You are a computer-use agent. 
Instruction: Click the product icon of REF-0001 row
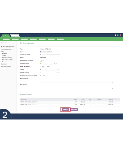click(21, 102)
